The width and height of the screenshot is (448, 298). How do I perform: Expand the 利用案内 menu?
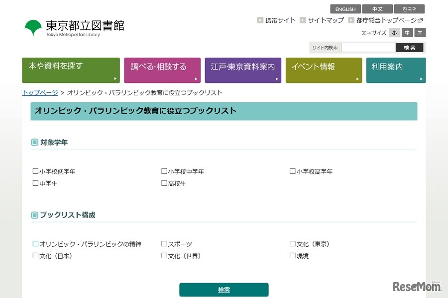tap(396, 70)
